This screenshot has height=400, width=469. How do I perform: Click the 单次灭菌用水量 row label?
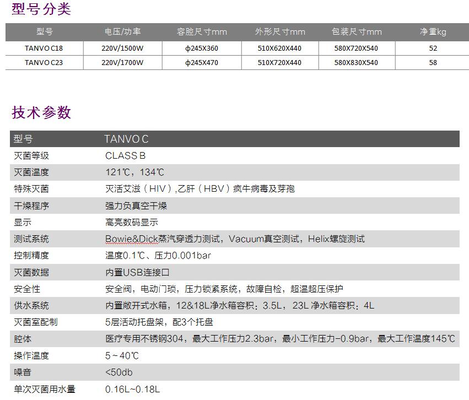pyautogui.click(x=45, y=389)
